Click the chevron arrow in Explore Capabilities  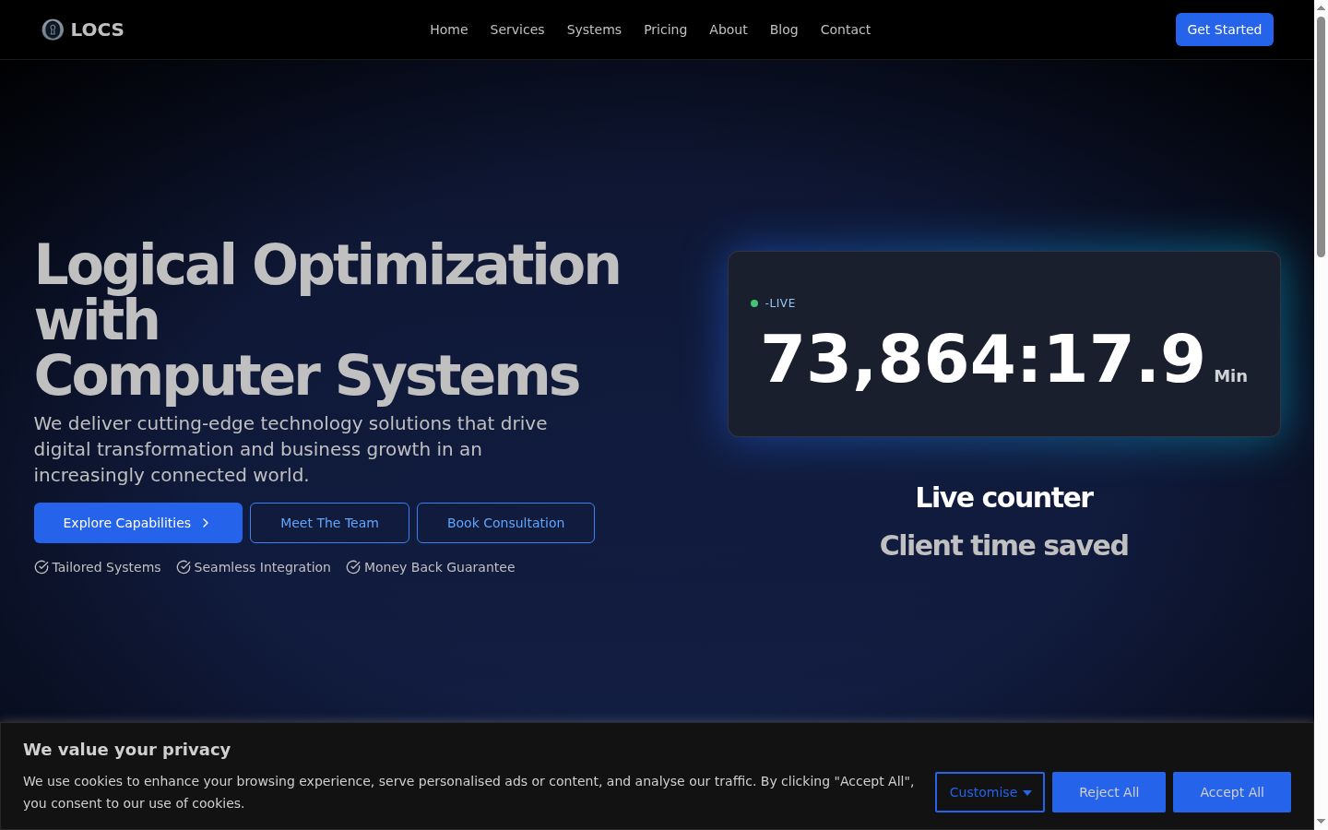coord(206,523)
